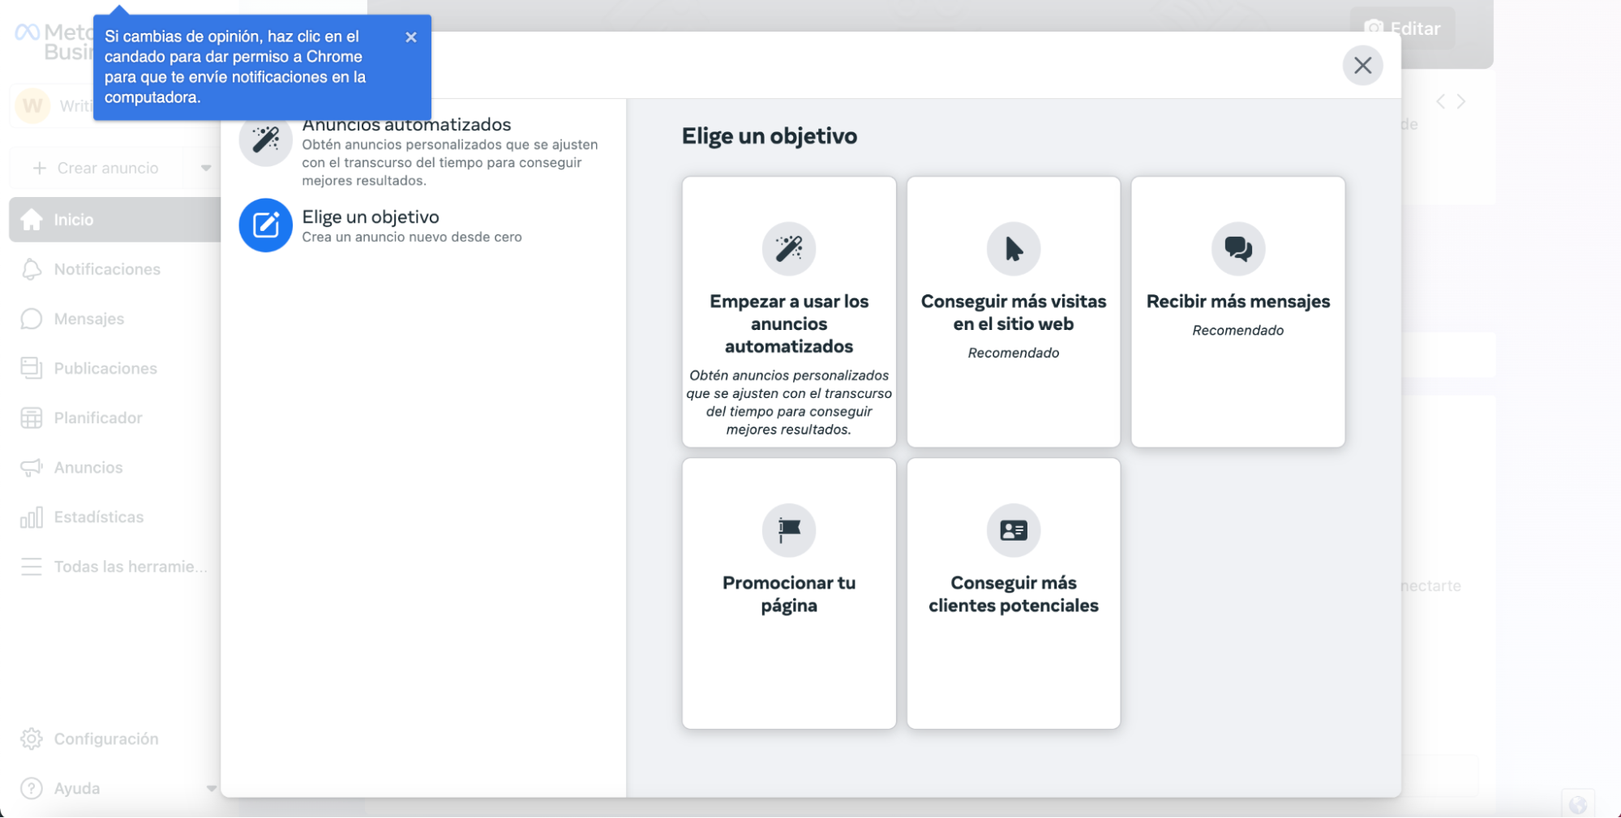Click the W account avatar
Image resolution: width=1621 pixels, height=818 pixels.
pos(33,105)
